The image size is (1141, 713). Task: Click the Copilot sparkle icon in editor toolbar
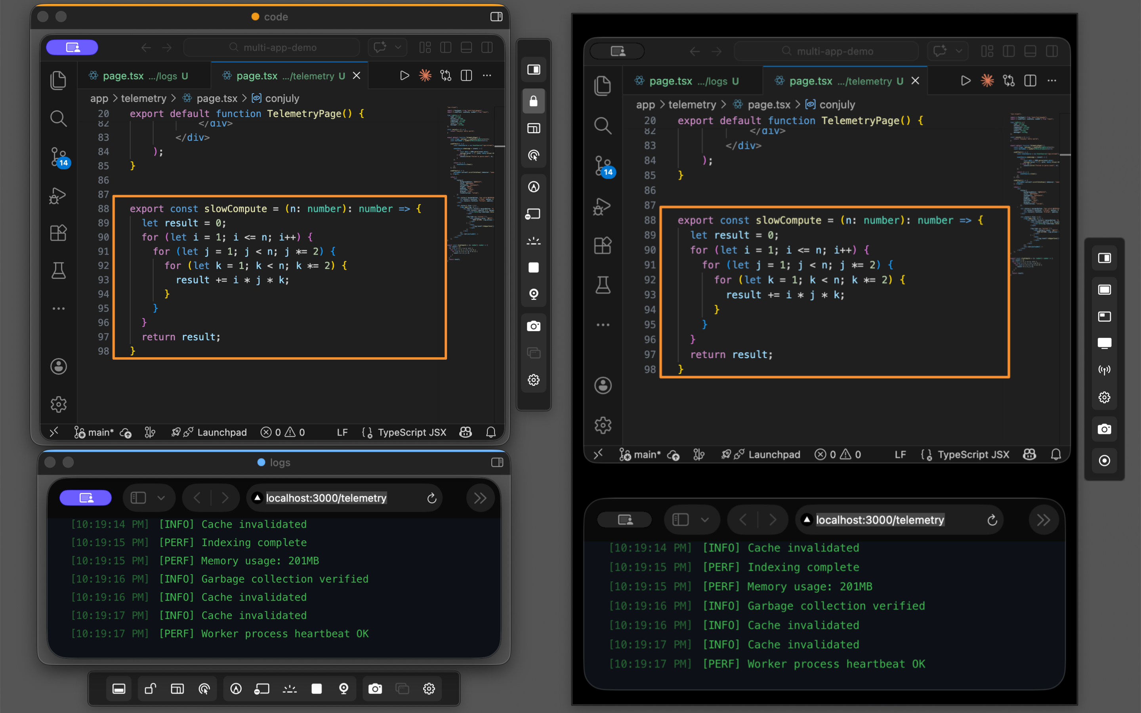(x=425, y=75)
